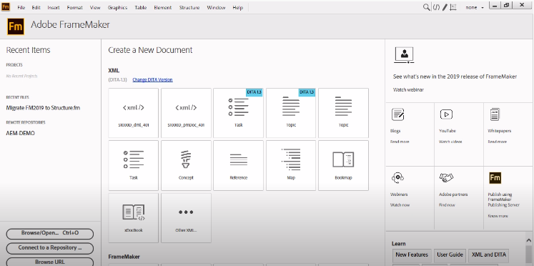Open recent file Migrate FM2019 to Structure.fm
Viewport: 534px width, 266px height.
(x=44, y=108)
